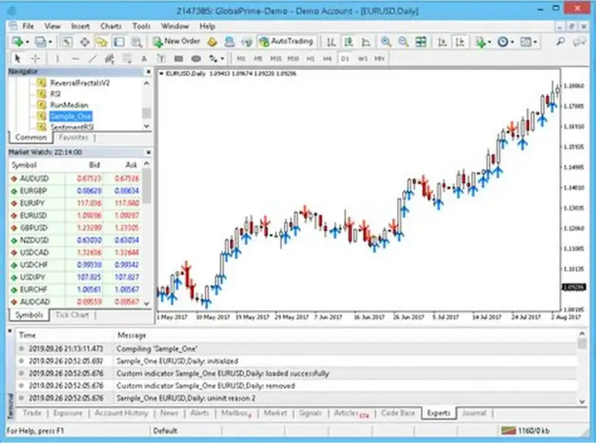Select the text label 'A' tool
This screenshot has height=443, width=596.
pos(143,58)
